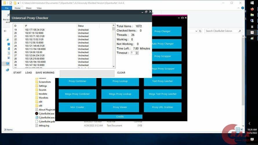Launch the Mega Proxy Scrapper tool

[x=167, y=69]
